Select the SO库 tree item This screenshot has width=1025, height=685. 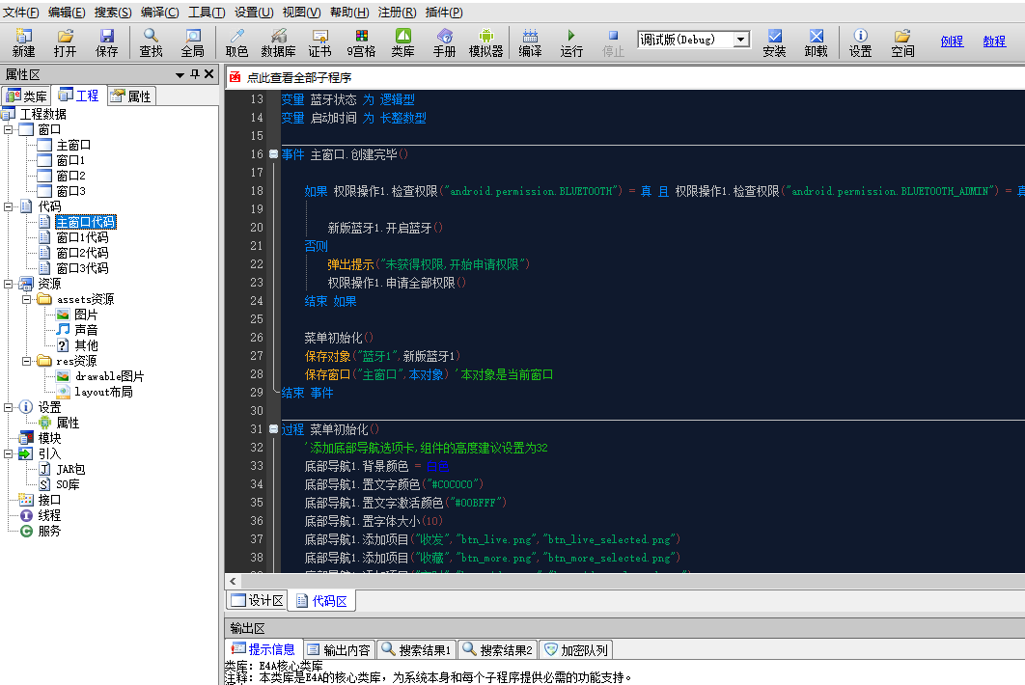68,484
